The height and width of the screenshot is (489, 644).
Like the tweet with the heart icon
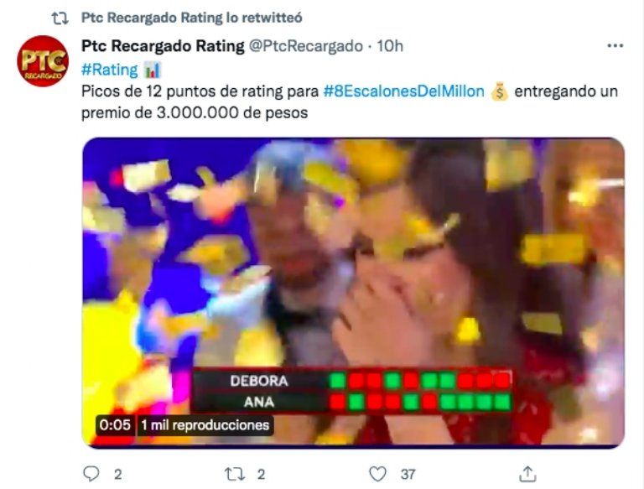[378, 474]
